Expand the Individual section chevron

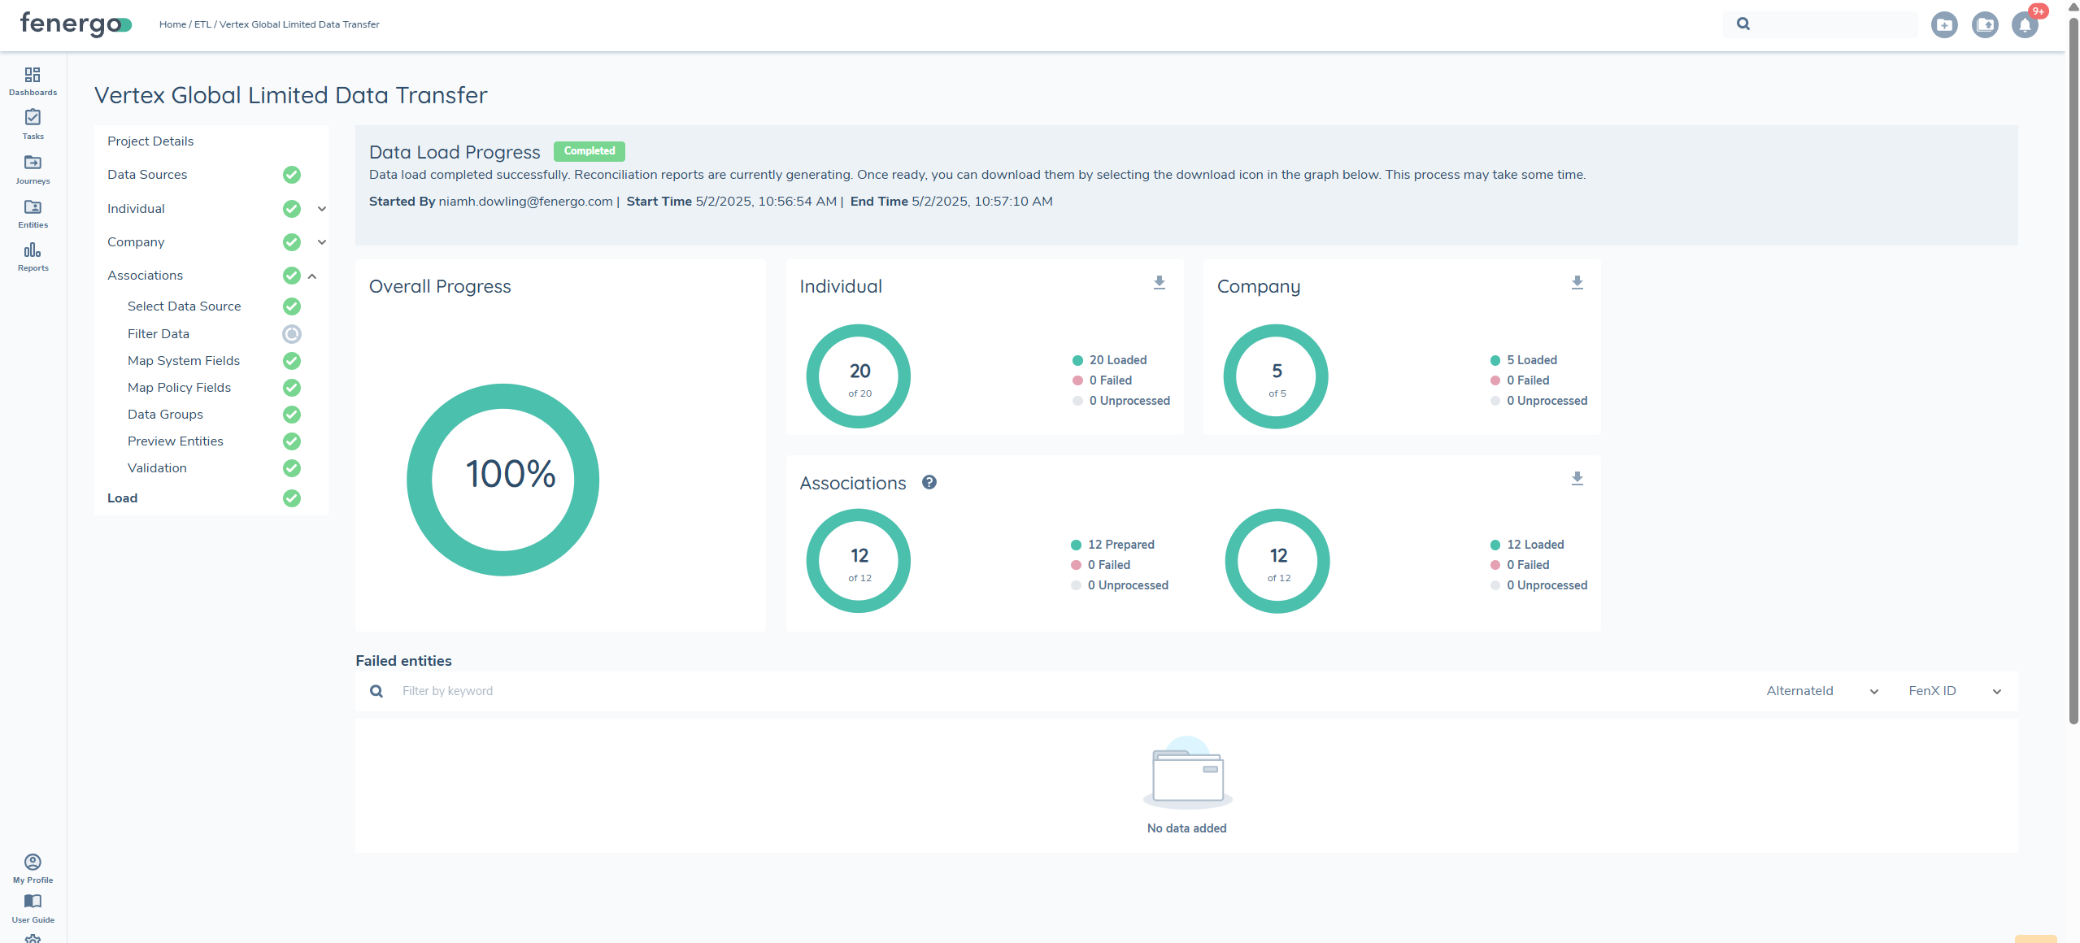pos(322,209)
